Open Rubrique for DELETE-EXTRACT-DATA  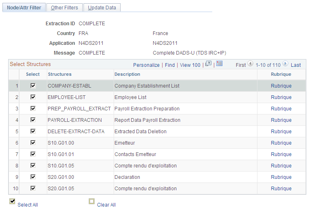pos(281,132)
